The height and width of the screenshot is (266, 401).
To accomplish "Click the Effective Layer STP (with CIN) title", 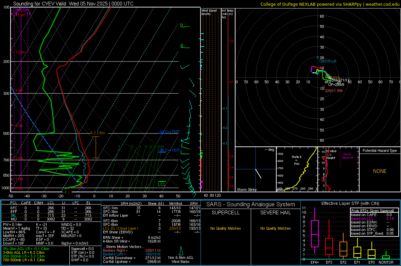I will [x=350, y=203].
